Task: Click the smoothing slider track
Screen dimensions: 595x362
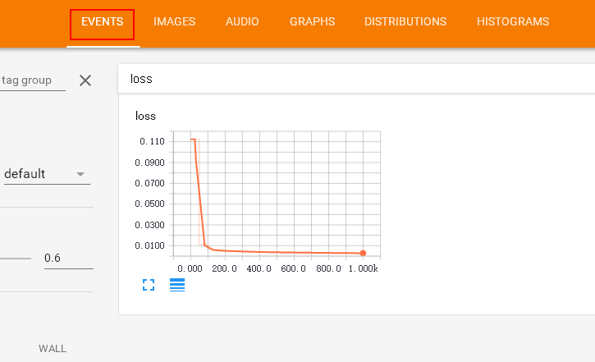Action: click(16, 259)
